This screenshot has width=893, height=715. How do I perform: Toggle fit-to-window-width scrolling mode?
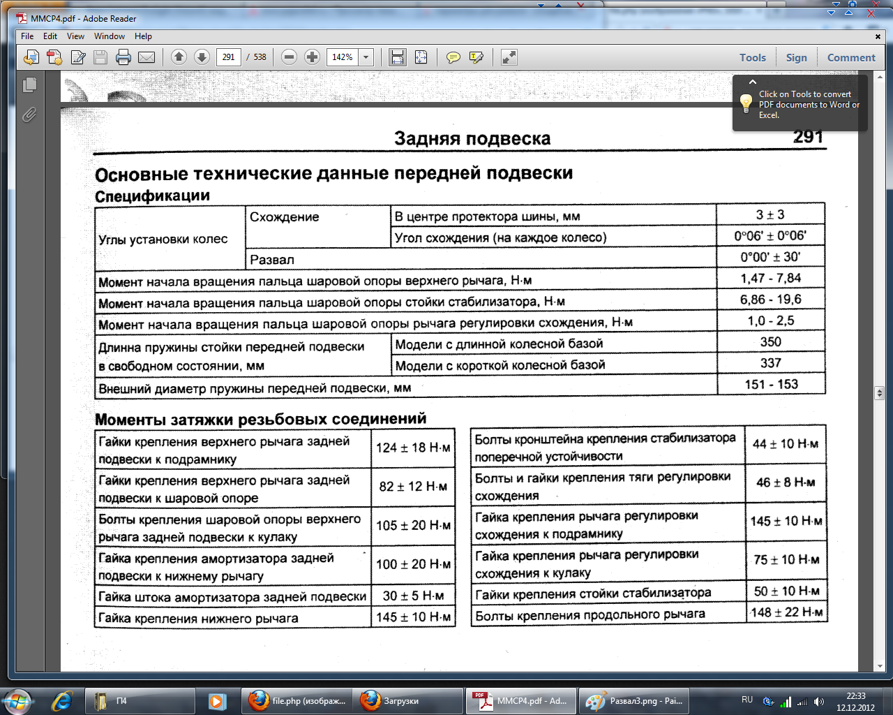tap(398, 57)
